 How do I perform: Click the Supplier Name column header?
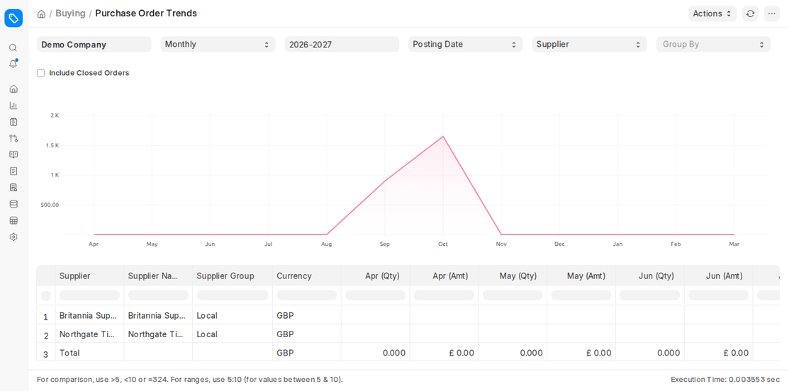(158, 276)
